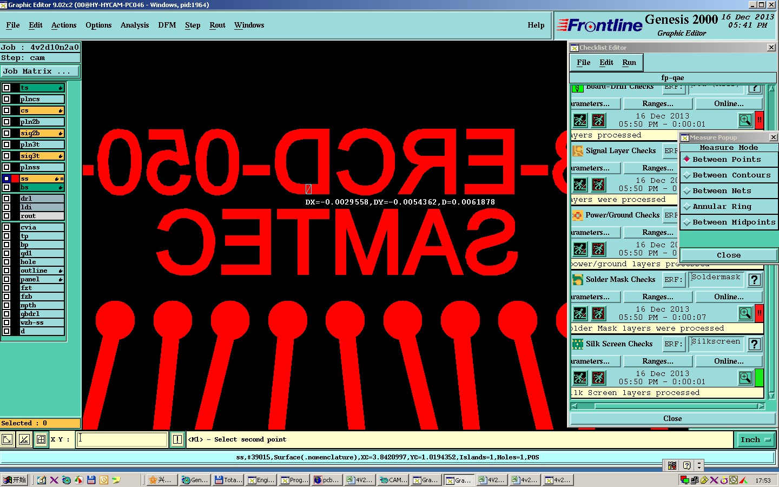Toggle display checkbox for layer drl
This screenshot has height=487, width=779.
coord(6,199)
